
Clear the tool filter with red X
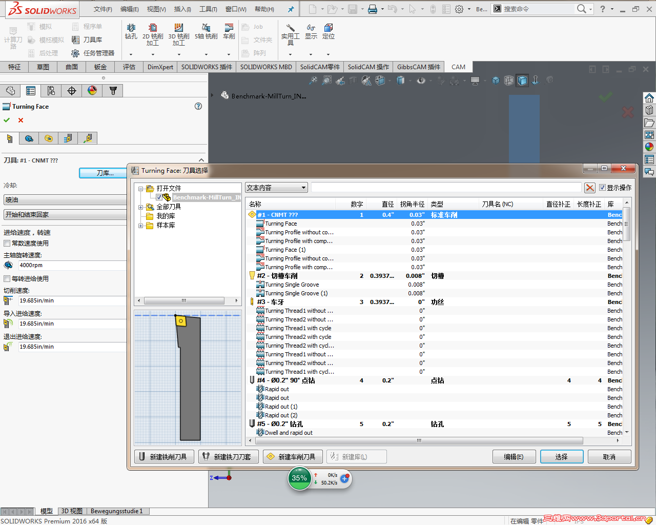[x=590, y=188]
